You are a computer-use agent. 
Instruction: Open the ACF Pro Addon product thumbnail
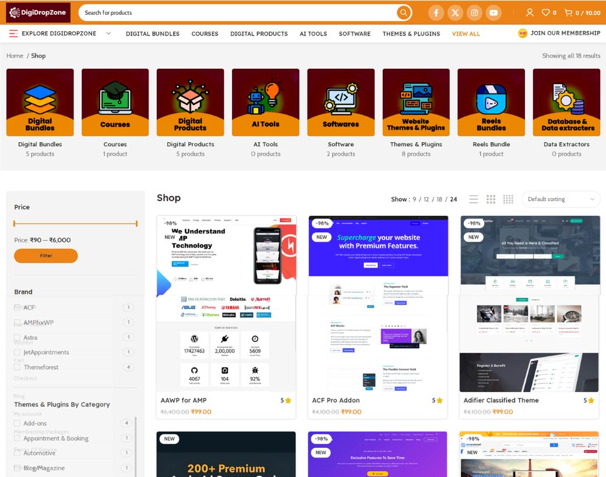click(378, 304)
